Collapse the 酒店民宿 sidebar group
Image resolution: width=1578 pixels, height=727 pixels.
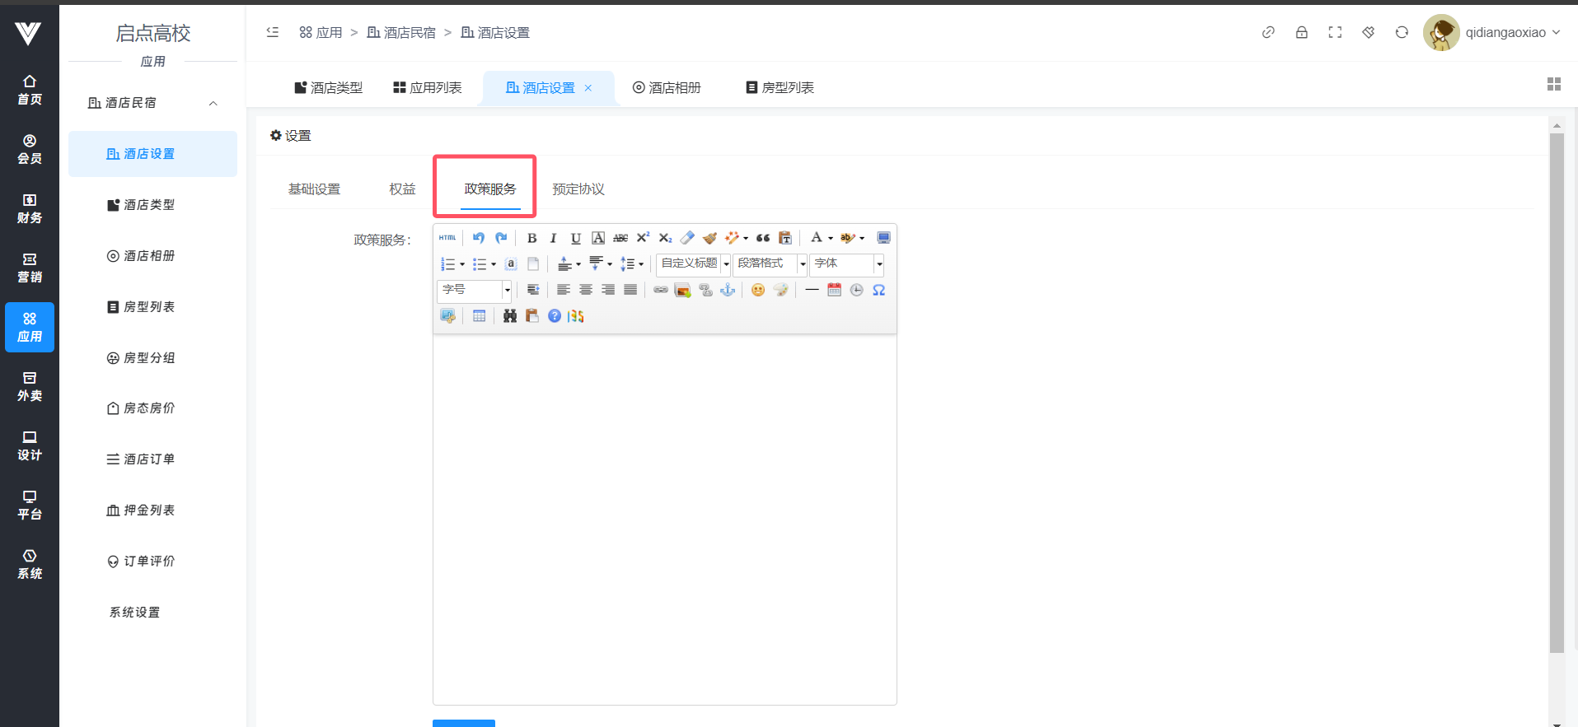coord(213,103)
